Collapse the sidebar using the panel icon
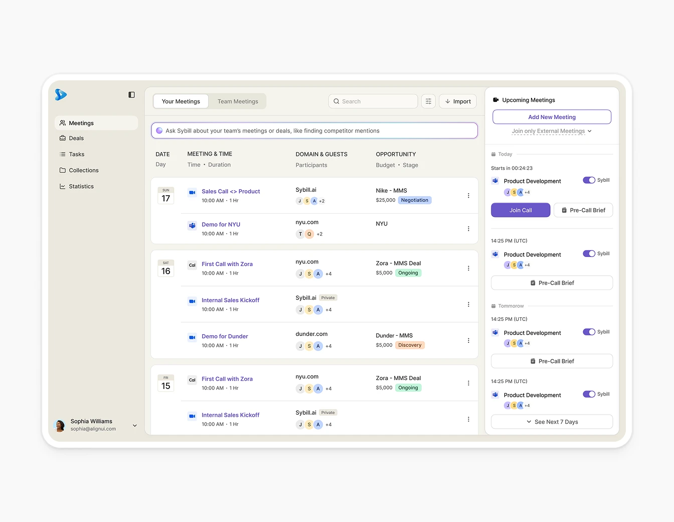The width and height of the screenshot is (674, 522). point(131,94)
